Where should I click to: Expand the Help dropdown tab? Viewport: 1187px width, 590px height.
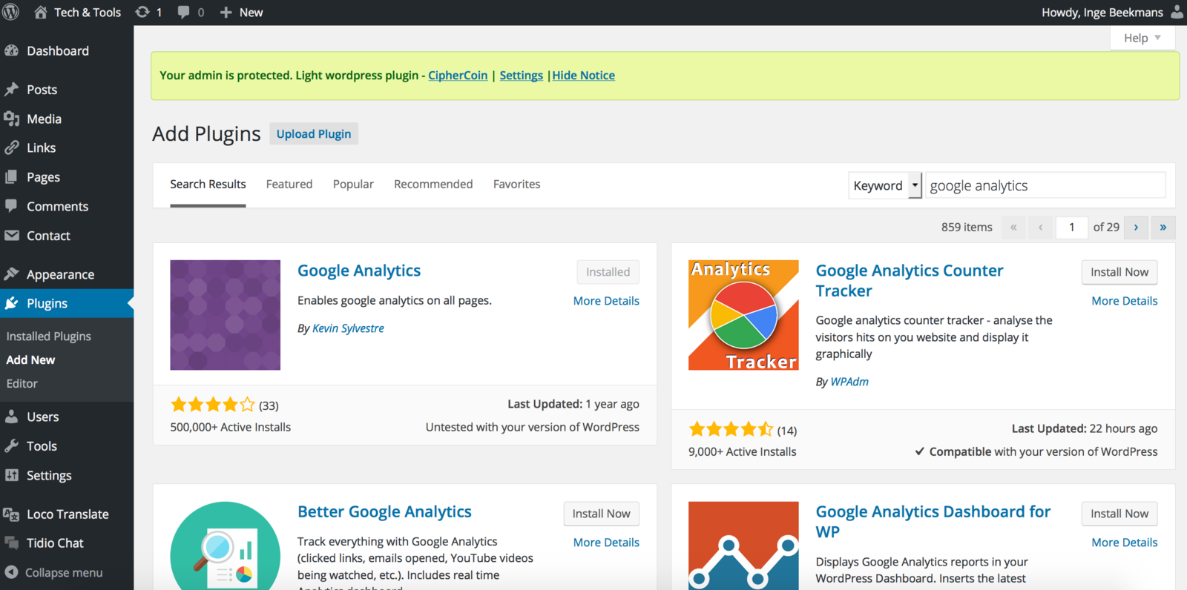click(x=1142, y=38)
